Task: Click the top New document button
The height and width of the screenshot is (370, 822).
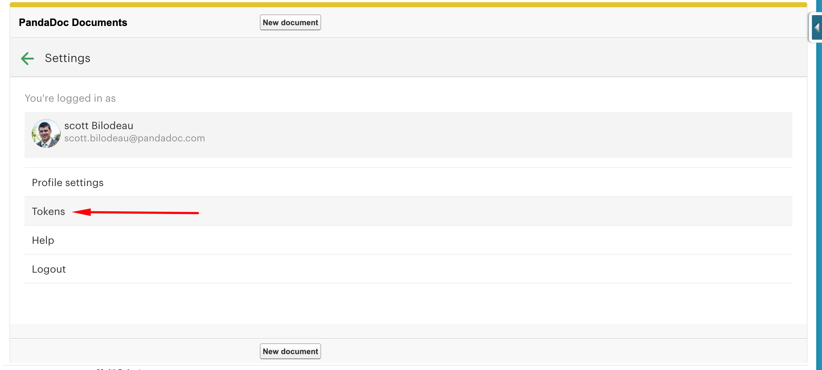Action: pyautogui.click(x=290, y=22)
